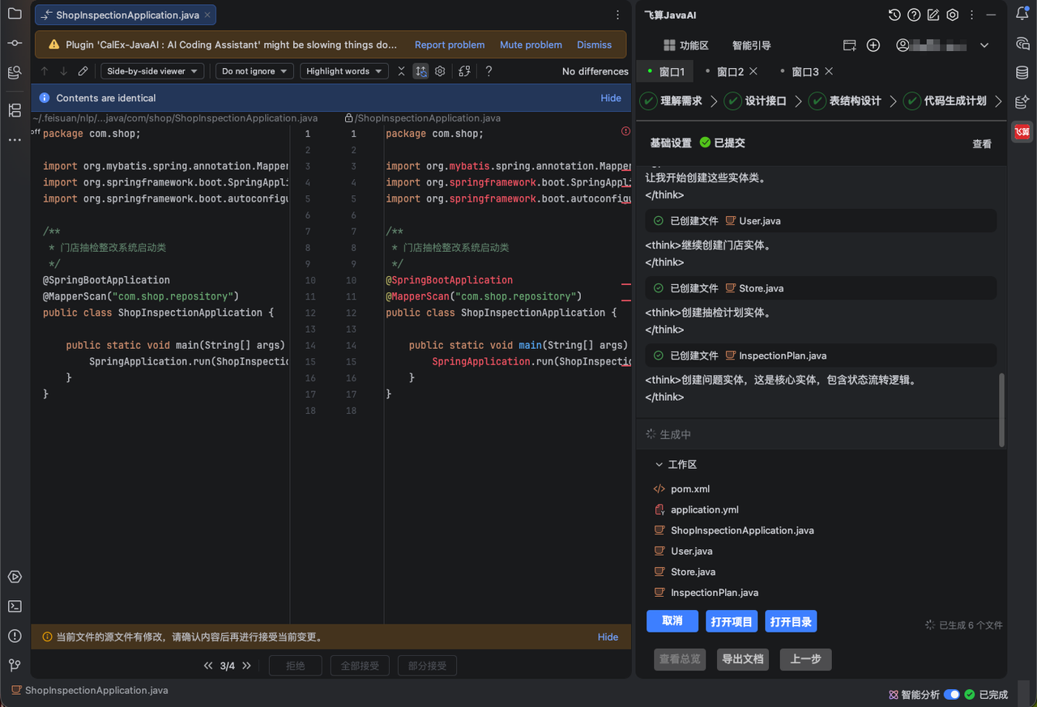Close the ShopInspectionApplication.java editor tab
The width and height of the screenshot is (1037, 707).
click(207, 15)
